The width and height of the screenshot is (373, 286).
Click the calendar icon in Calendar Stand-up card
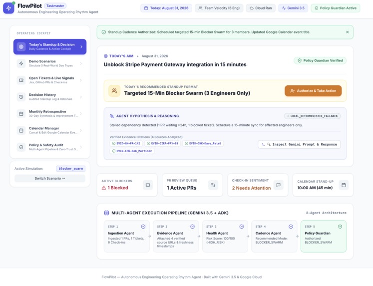pyautogui.click(x=344, y=185)
